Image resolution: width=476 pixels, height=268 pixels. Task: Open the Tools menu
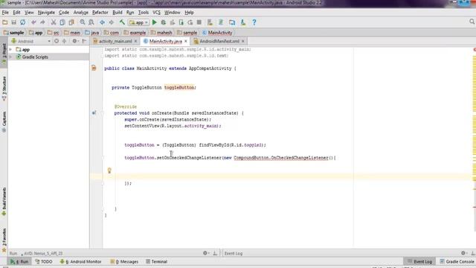(x=144, y=13)
